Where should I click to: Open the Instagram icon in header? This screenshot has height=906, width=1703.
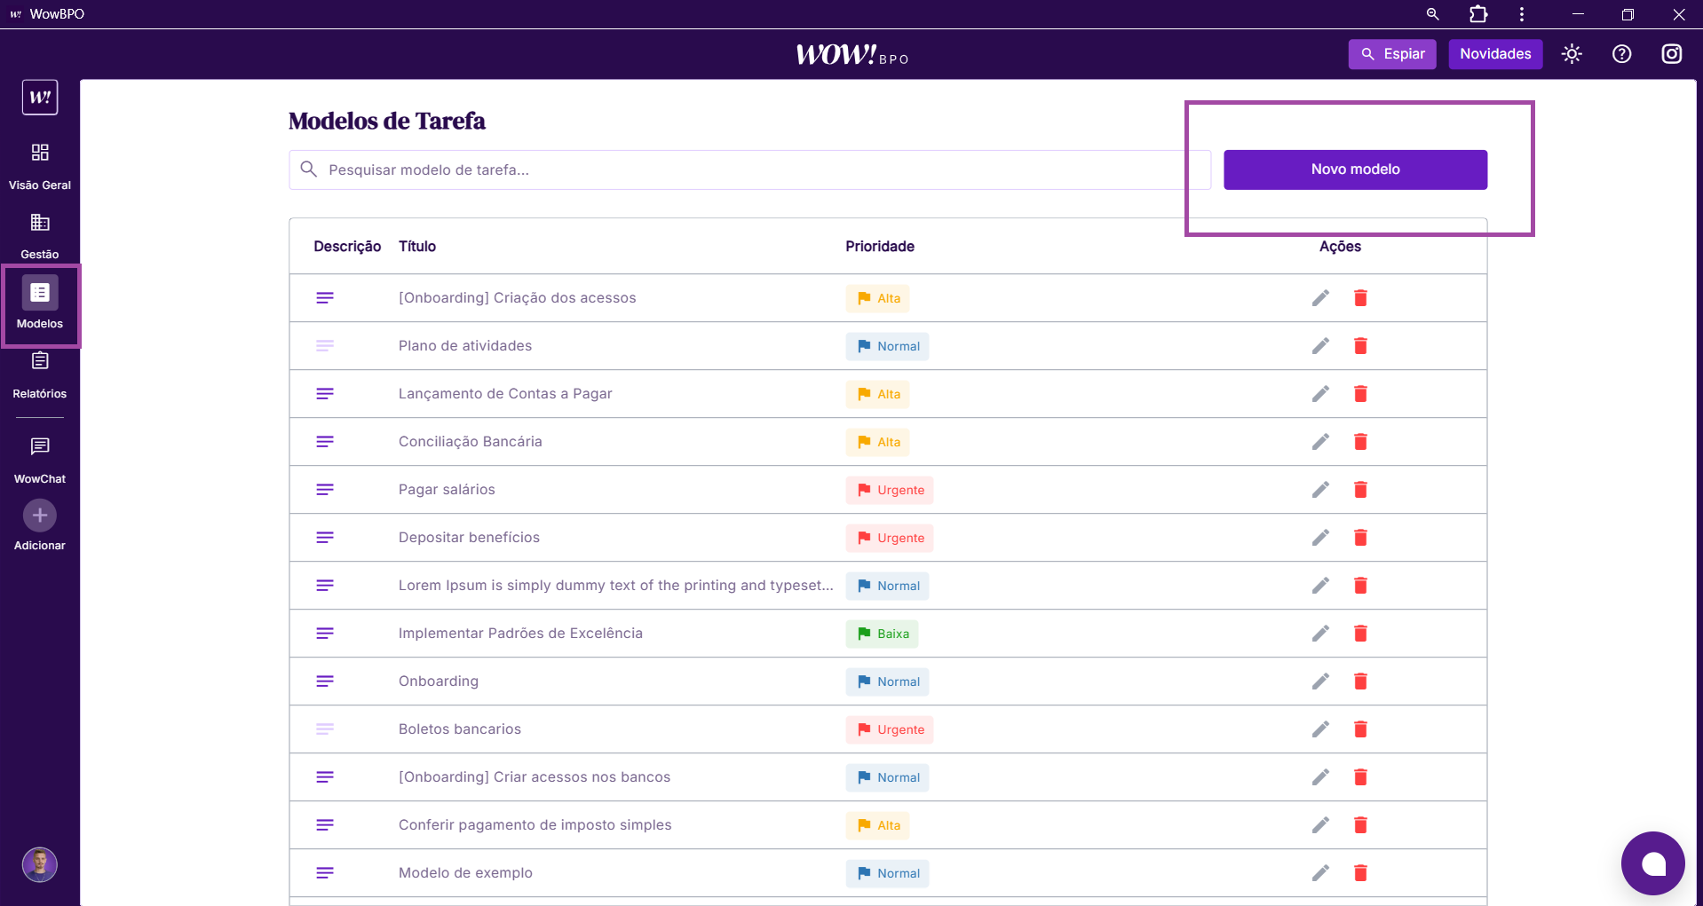click(1671, 54)
